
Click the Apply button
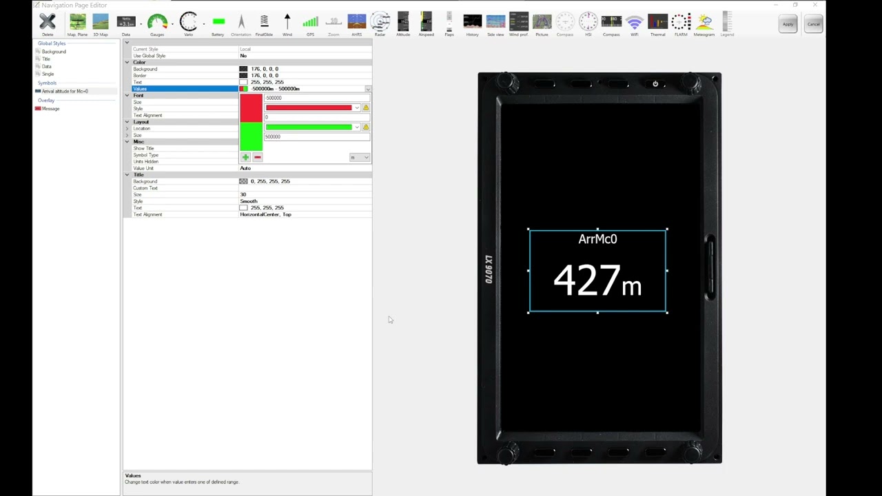[x=788, y=24]
